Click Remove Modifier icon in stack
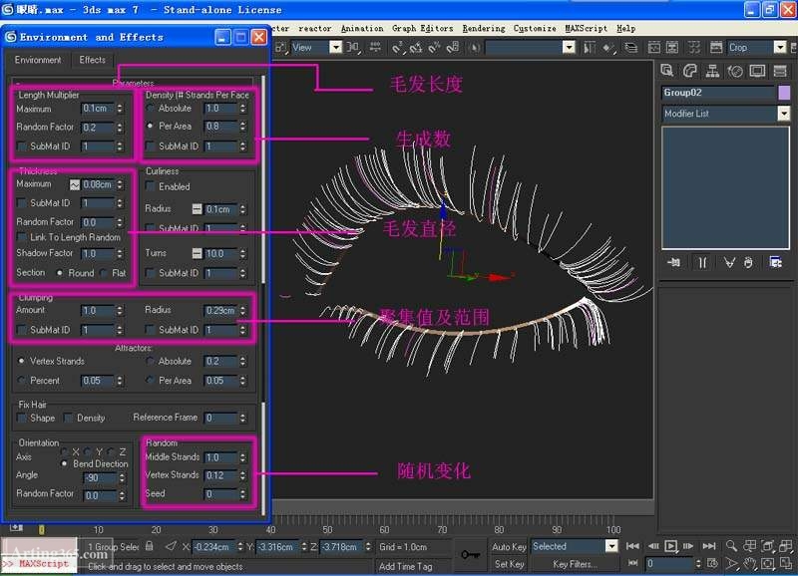The width and height of the screenshot is (798, 576). 748,262
